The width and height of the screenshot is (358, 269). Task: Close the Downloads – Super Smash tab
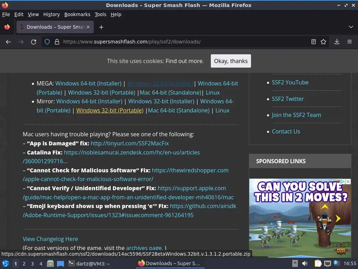tap(88, 27)
